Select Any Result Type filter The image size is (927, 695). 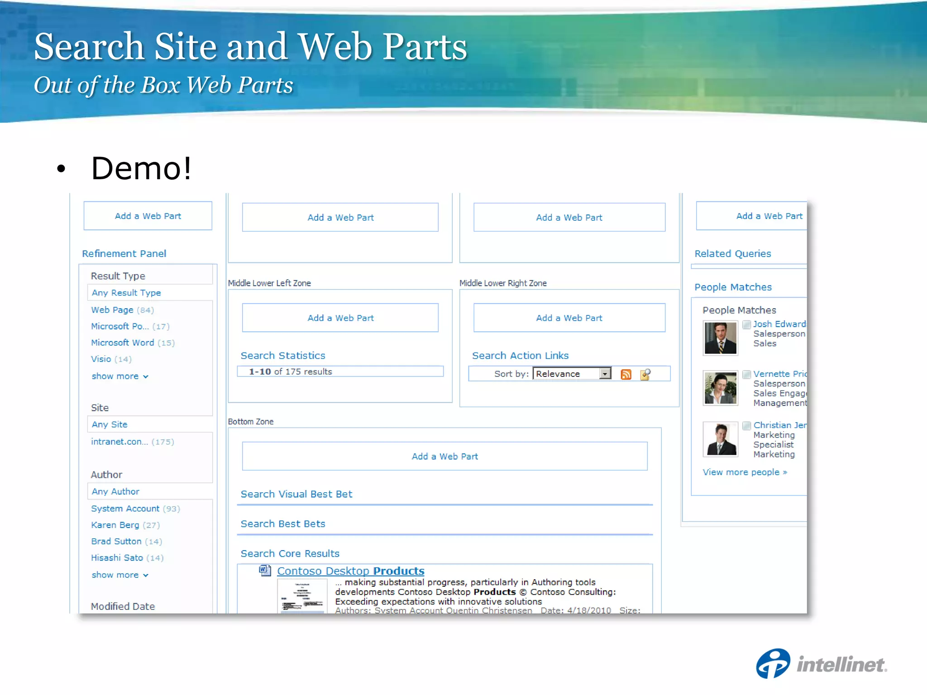[x=126, y=293]
